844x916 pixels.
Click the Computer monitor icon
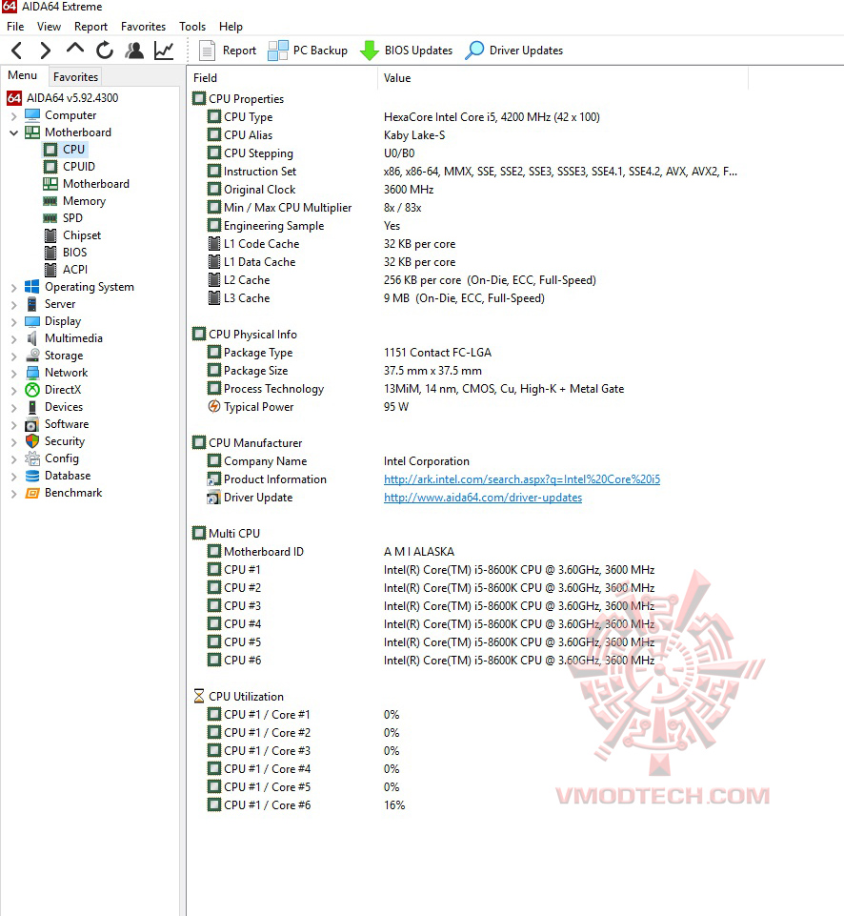point(32,115)
